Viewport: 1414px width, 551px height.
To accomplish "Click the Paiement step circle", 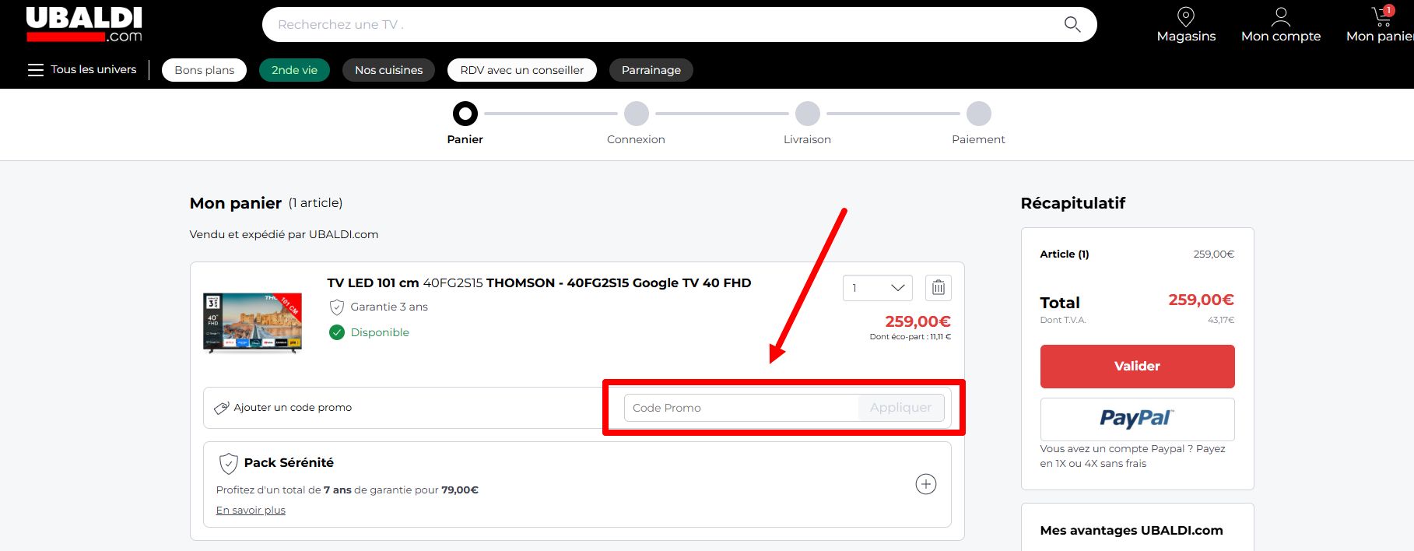I will pyautogui.click(x=979, y=114).
